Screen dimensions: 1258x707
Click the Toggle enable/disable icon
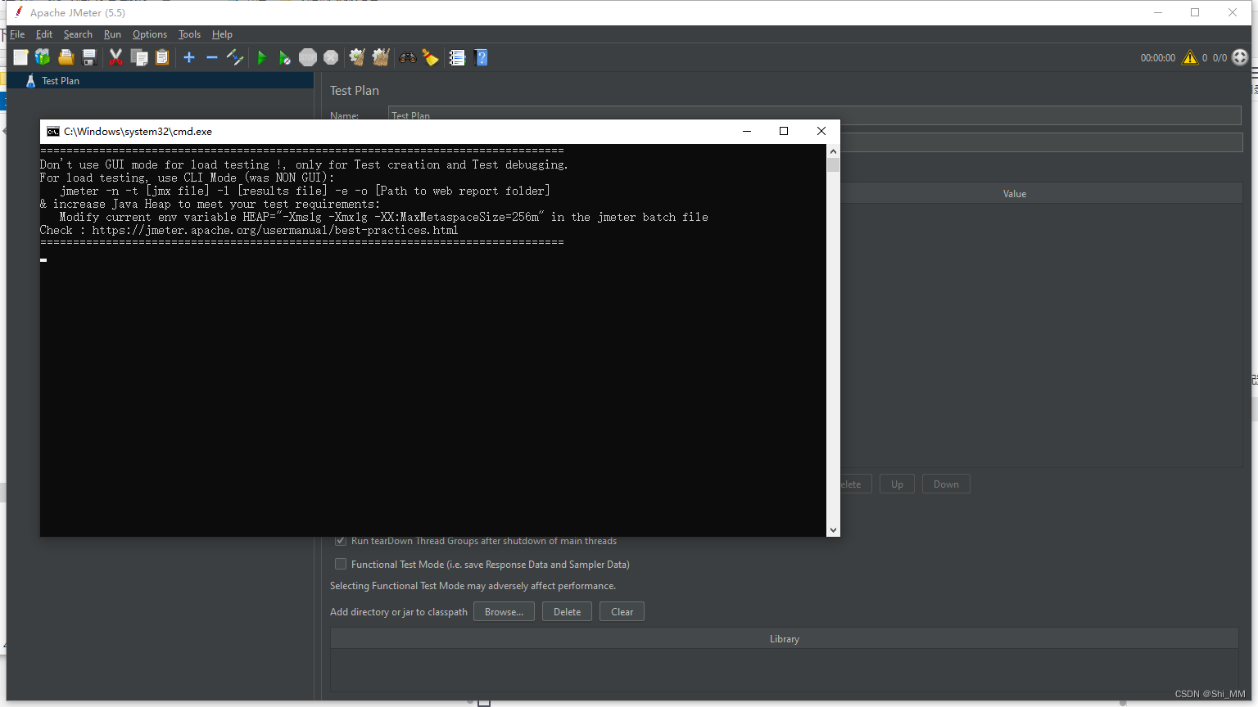pyautogui.click(x=235, y=57)
